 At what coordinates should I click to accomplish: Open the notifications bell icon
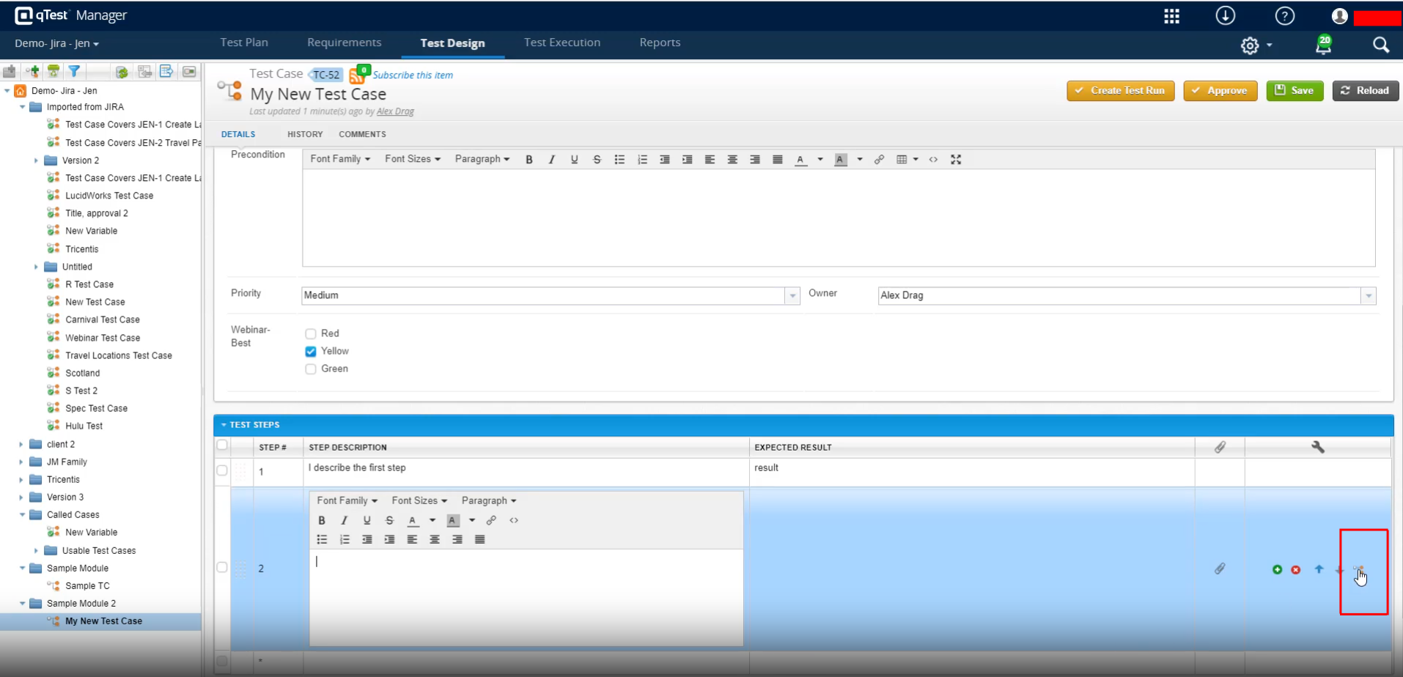pyautogui.click(x=1323, y=46)
